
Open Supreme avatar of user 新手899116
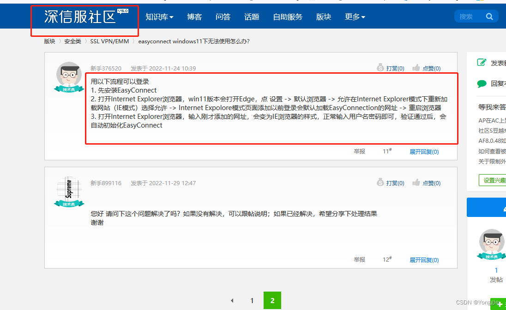click(x=69, y=192)
